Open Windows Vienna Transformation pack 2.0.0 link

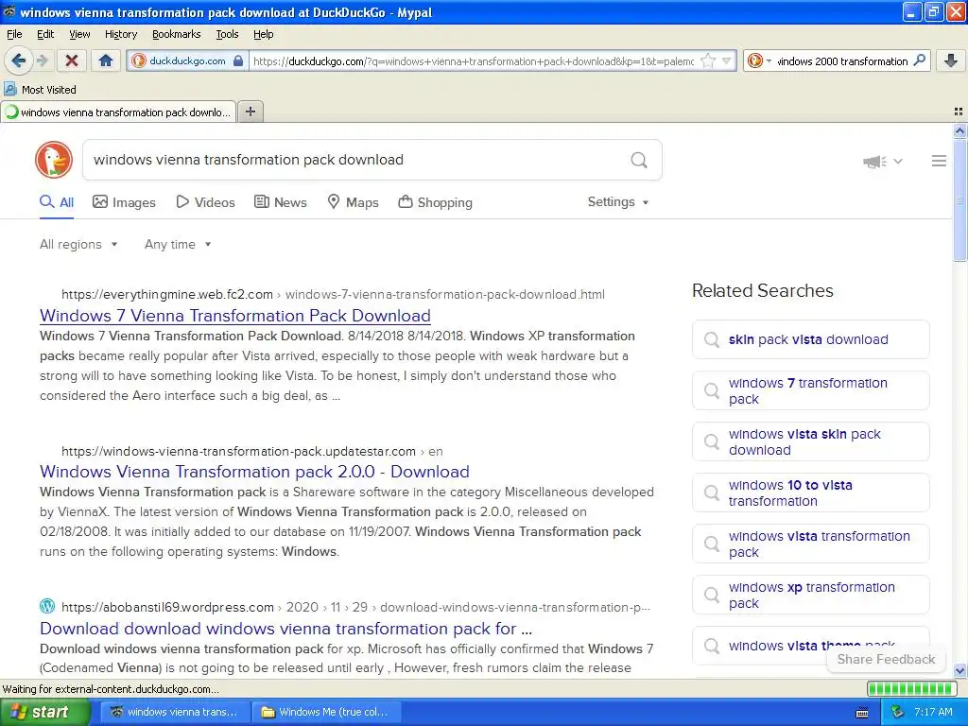(254, 472)
